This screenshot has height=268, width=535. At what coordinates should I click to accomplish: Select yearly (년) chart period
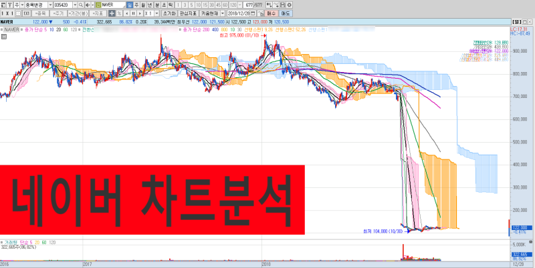click(x=150, y=5)
